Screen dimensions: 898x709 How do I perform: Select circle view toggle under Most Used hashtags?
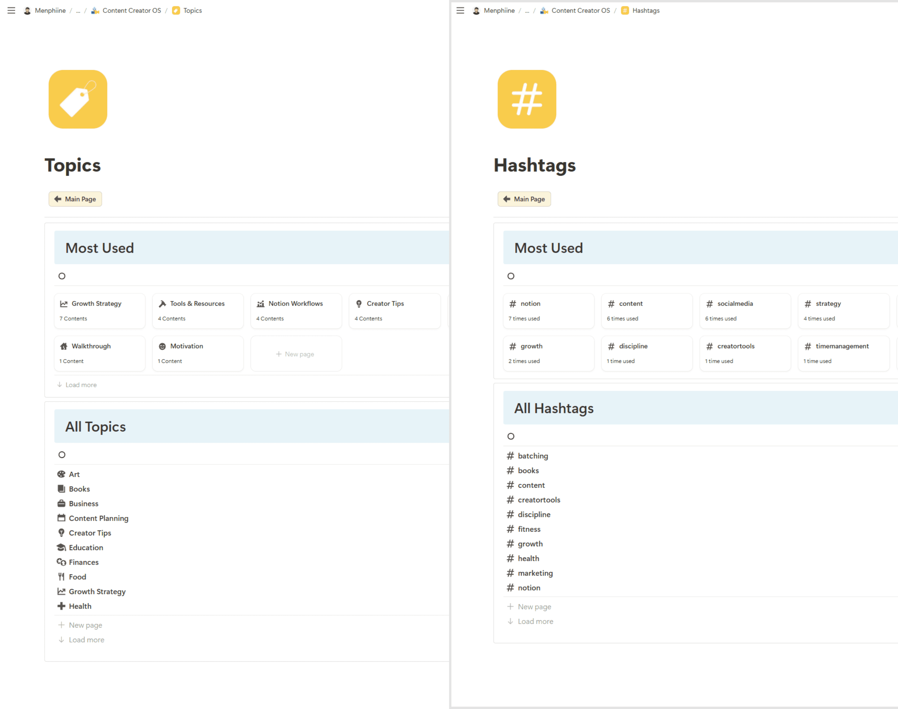pyautogui.click(x=511, y=276)
